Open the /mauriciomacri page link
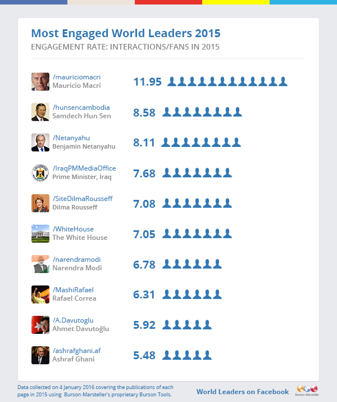Image resolution: width=337 pixels, height=402 pixels. [76, 77]
